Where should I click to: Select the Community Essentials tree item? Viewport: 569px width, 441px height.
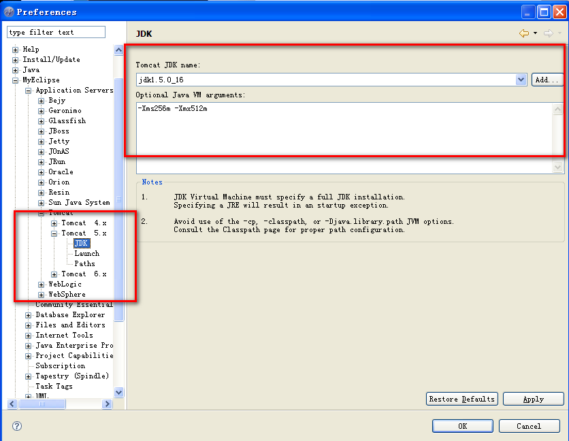pyautogui.click(x=74, y=304)
